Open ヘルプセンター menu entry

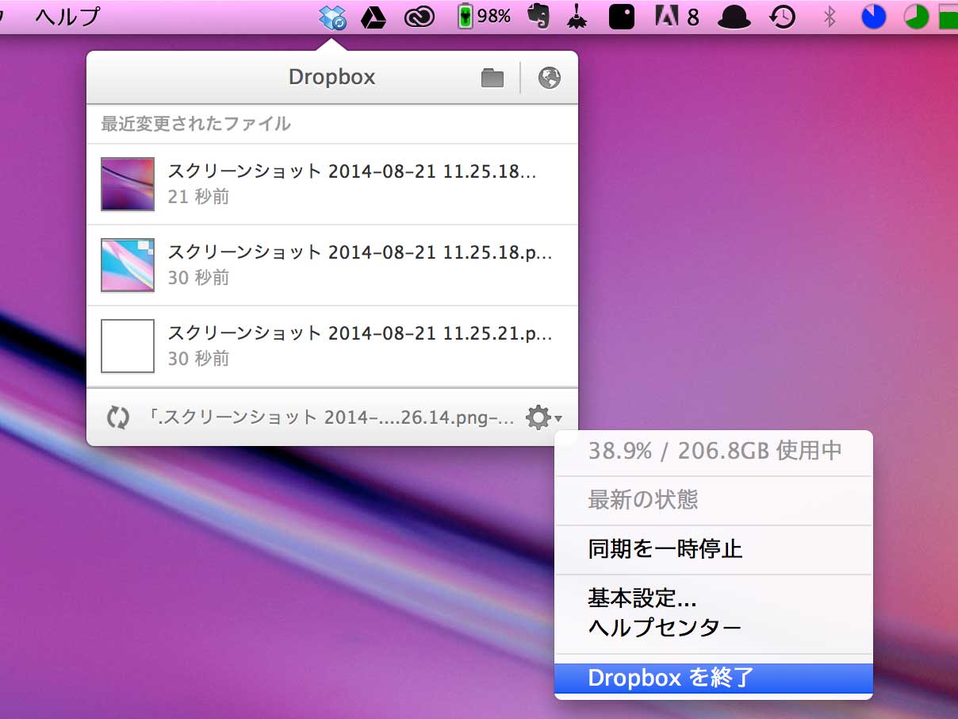[x=714, y=628]
